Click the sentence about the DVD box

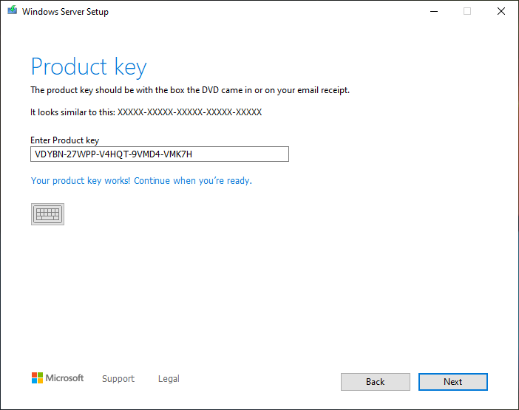pyautogui.click(x=190, y=90)
